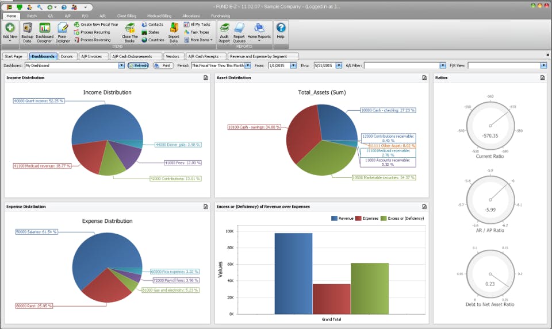The width and height of the screenshot is (552, 329).
Task: Open the Import Data tool
Action: 174,28
